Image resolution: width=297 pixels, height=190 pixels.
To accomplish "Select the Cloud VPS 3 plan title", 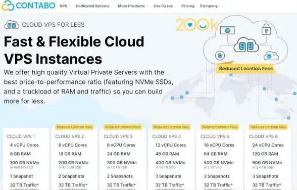I will click(x=118, y=136).
